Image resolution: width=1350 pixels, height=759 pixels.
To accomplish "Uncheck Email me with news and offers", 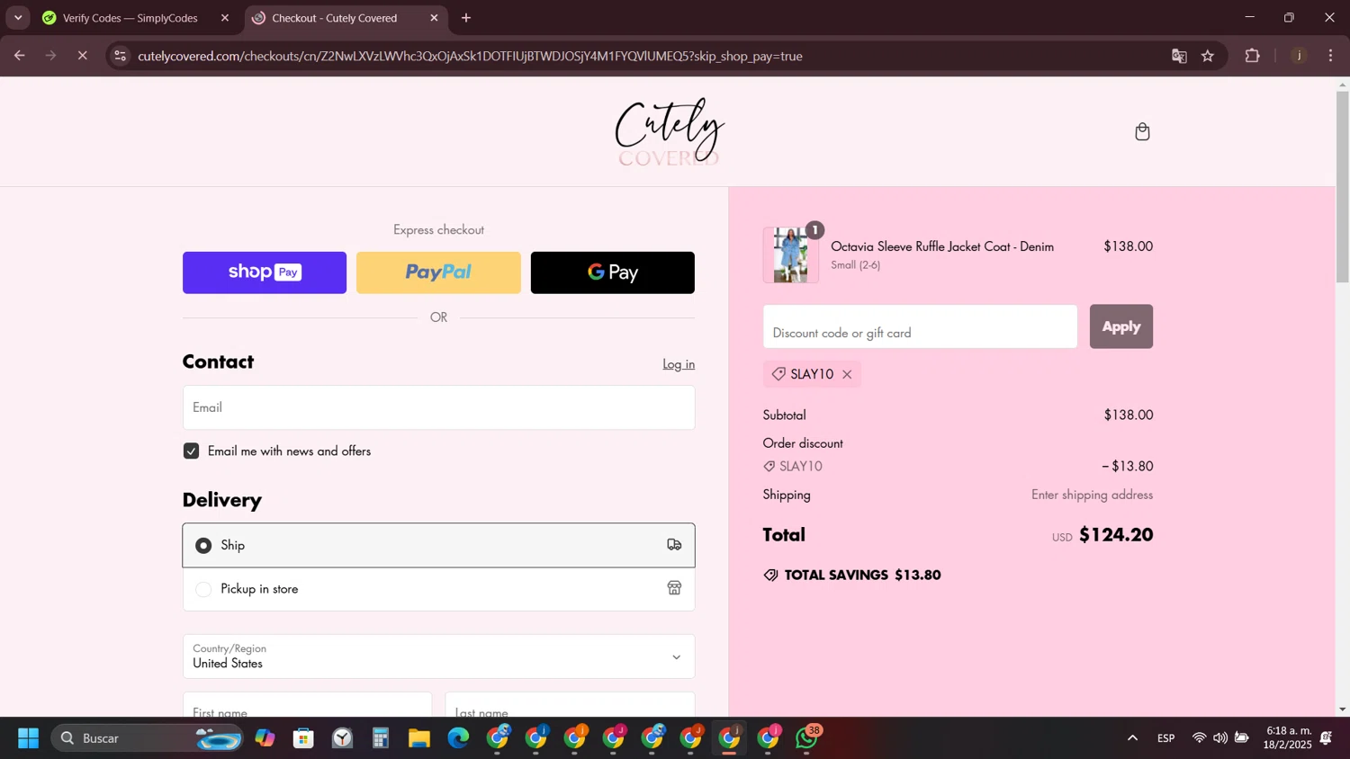I will pos(191,451).
